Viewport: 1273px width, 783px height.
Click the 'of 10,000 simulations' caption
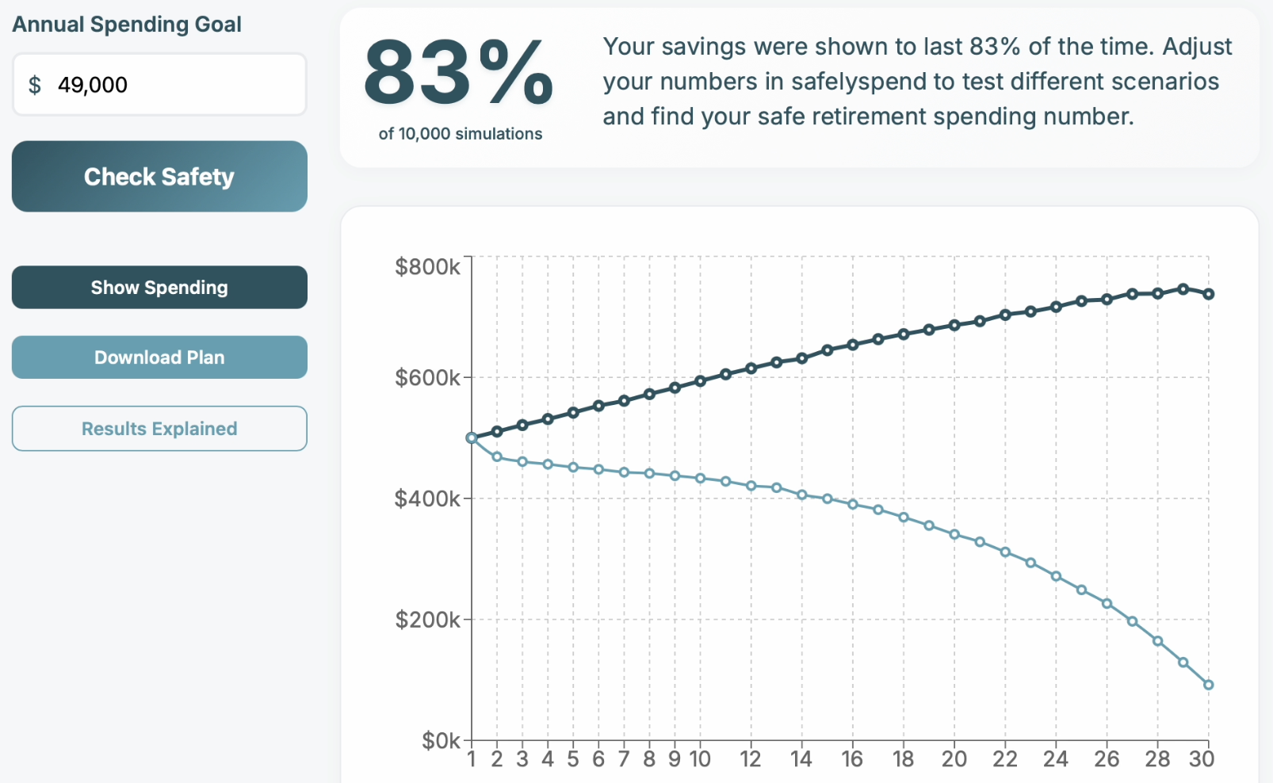tap(458, 134)
